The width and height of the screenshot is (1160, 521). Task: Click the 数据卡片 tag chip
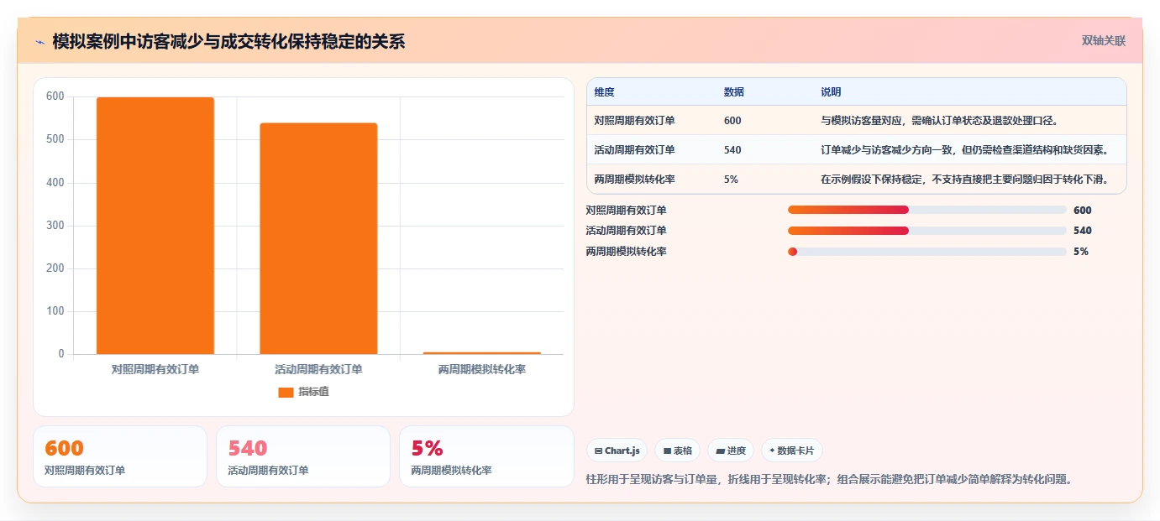792,451
